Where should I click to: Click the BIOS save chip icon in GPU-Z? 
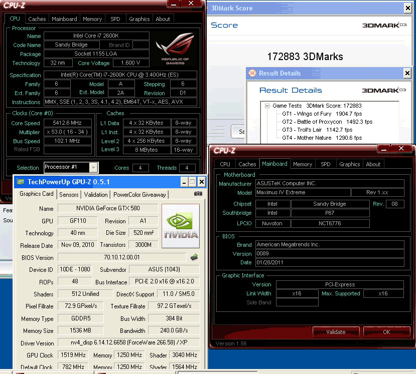194,257
